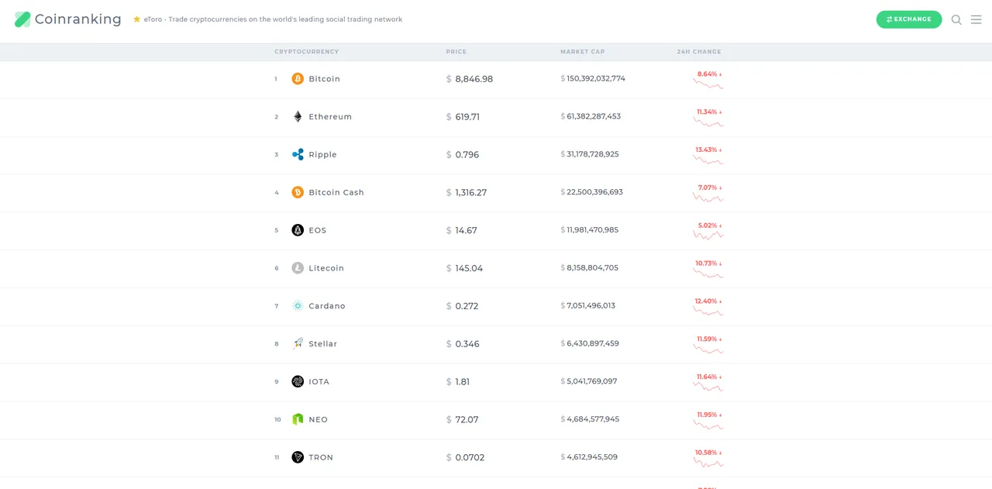
Task: Click Ripple market cap 31,178,728,925
Action: tap(593, 154)
